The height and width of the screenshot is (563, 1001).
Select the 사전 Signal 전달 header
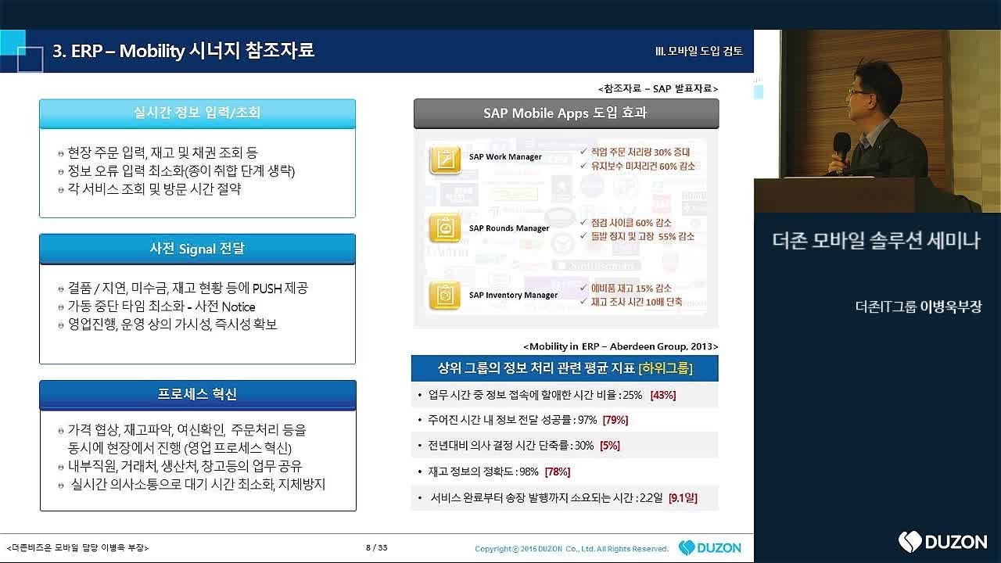tap(197, 249)
